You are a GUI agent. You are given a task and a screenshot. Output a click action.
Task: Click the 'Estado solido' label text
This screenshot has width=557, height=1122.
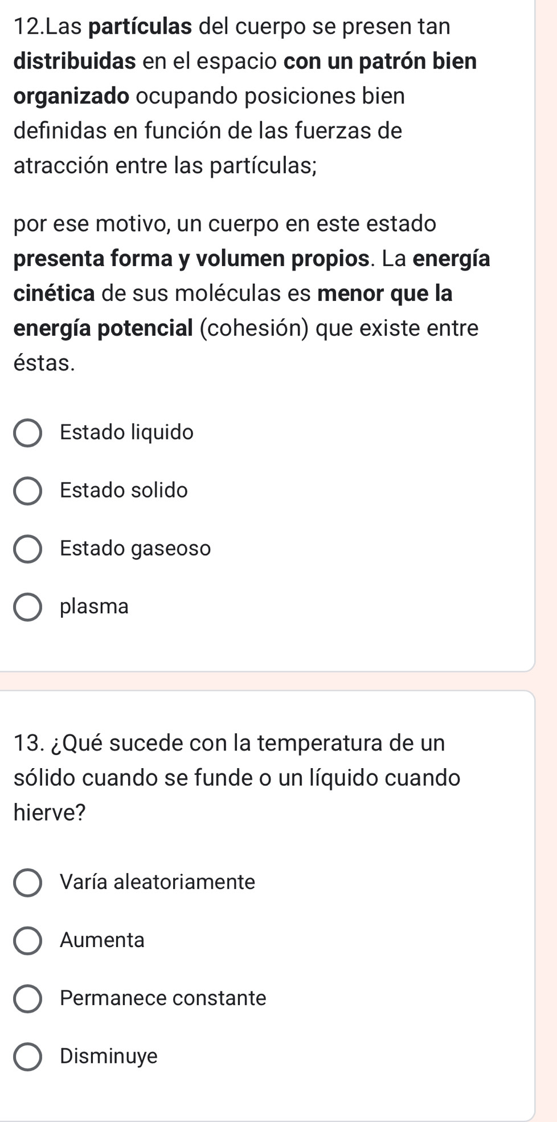pos(124,491)
